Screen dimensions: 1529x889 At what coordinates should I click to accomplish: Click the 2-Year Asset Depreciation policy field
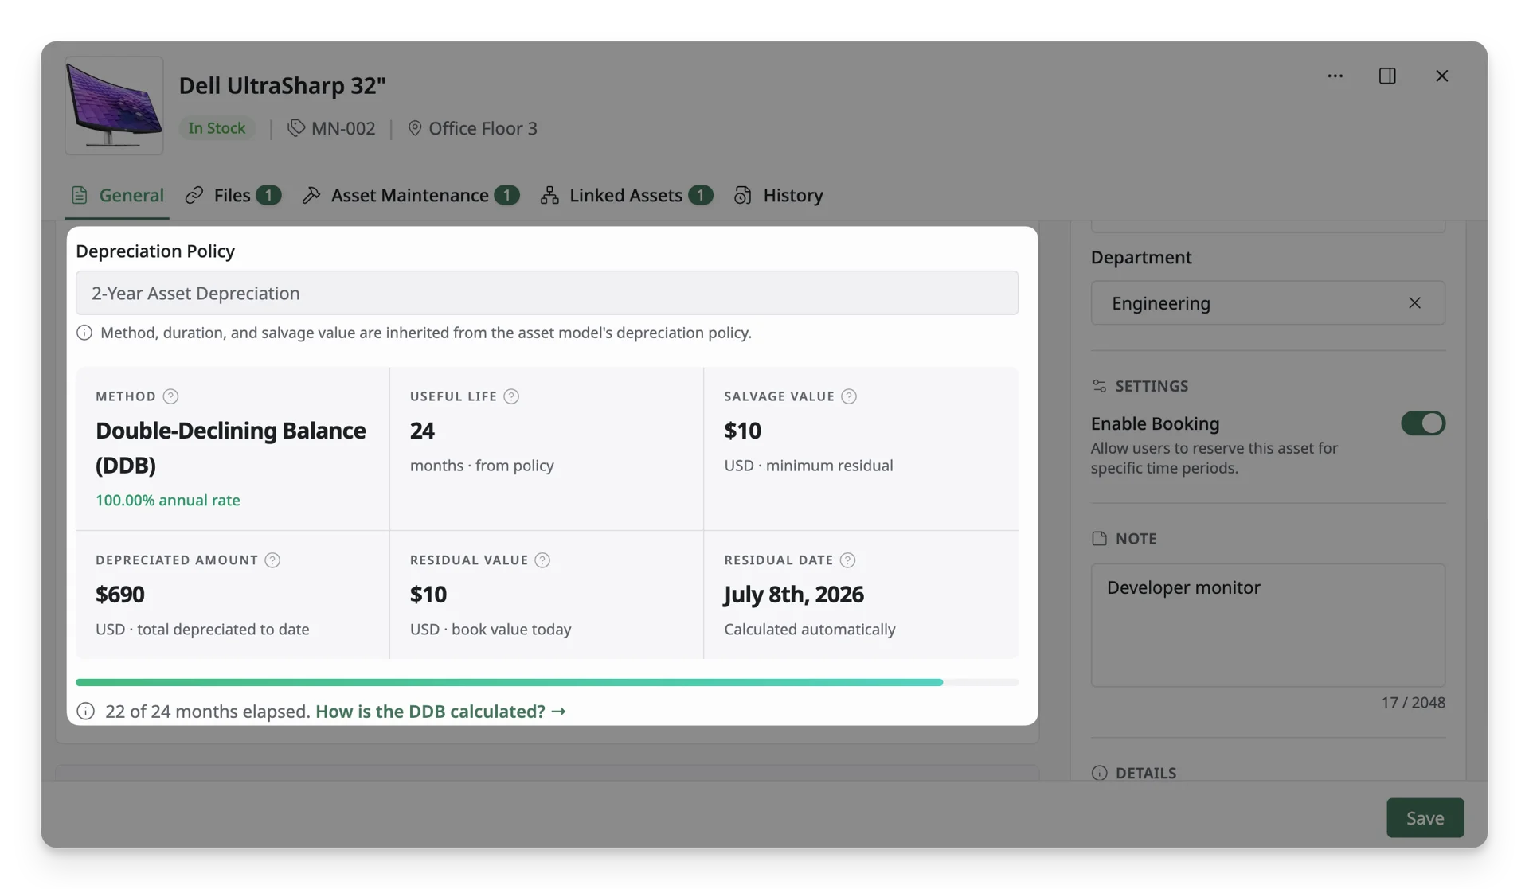[x=547, y=293]
